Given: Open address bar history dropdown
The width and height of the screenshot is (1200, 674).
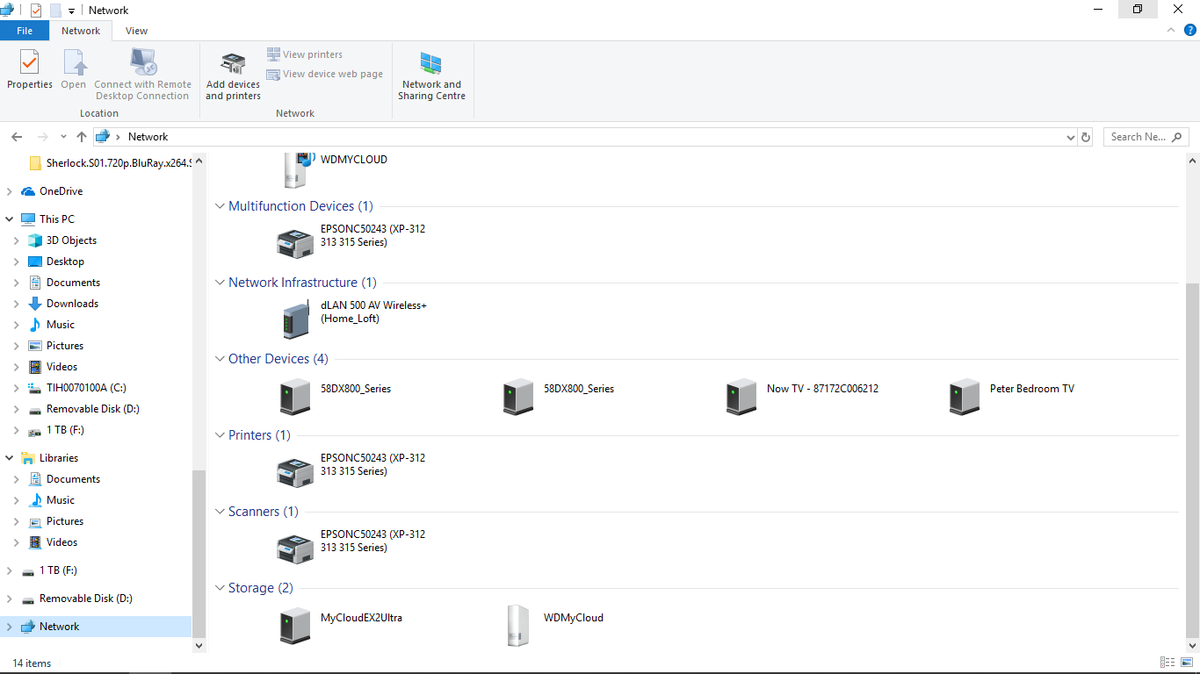Looking at the screenshot, I should click(1070, 137).
